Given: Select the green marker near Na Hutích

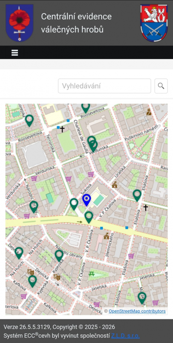Looking at the screenshot, I should coord(19,253).
